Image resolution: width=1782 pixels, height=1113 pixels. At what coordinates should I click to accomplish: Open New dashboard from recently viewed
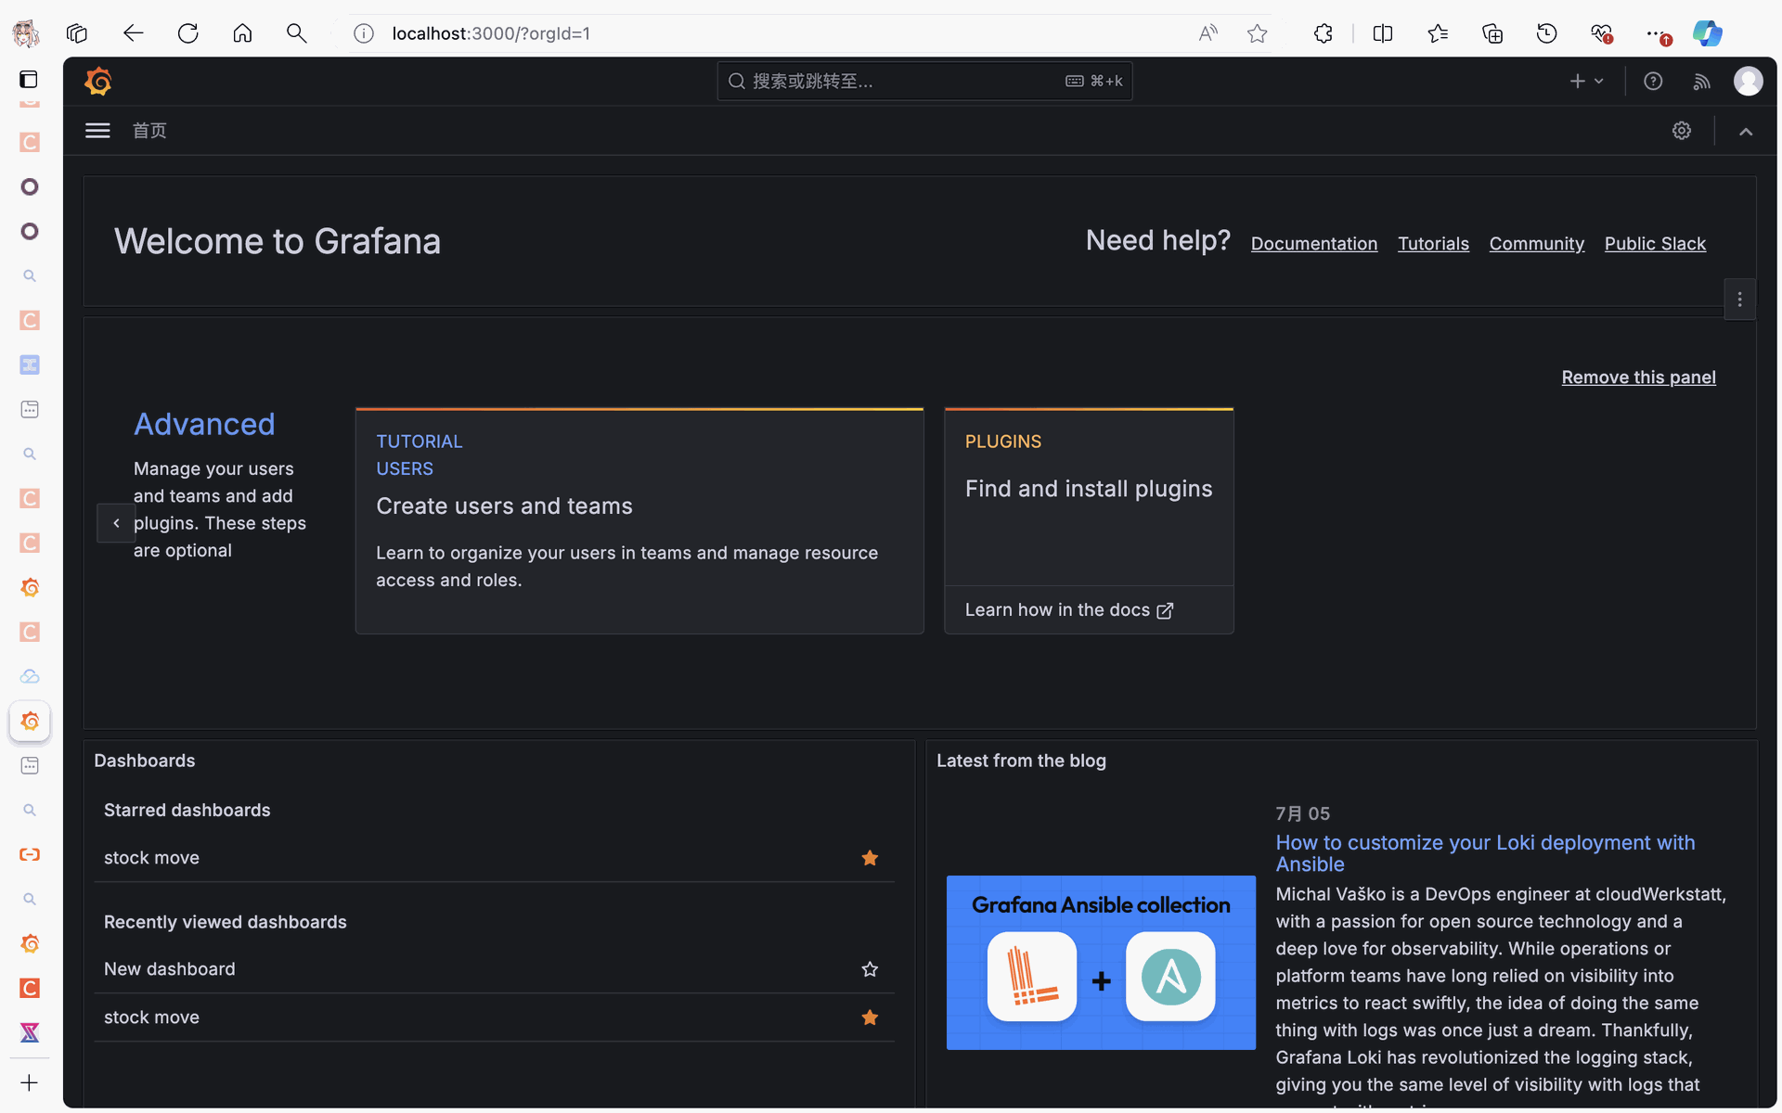tap(170, 969)
